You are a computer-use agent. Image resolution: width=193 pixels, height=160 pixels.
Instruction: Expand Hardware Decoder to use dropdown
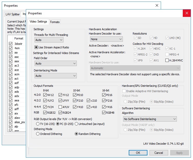[x=106, y=39]
